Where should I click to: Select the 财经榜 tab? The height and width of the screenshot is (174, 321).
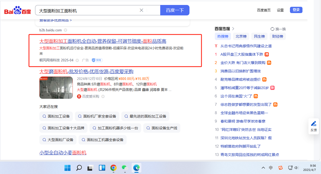pyautogui.click(x=277, y=36)
